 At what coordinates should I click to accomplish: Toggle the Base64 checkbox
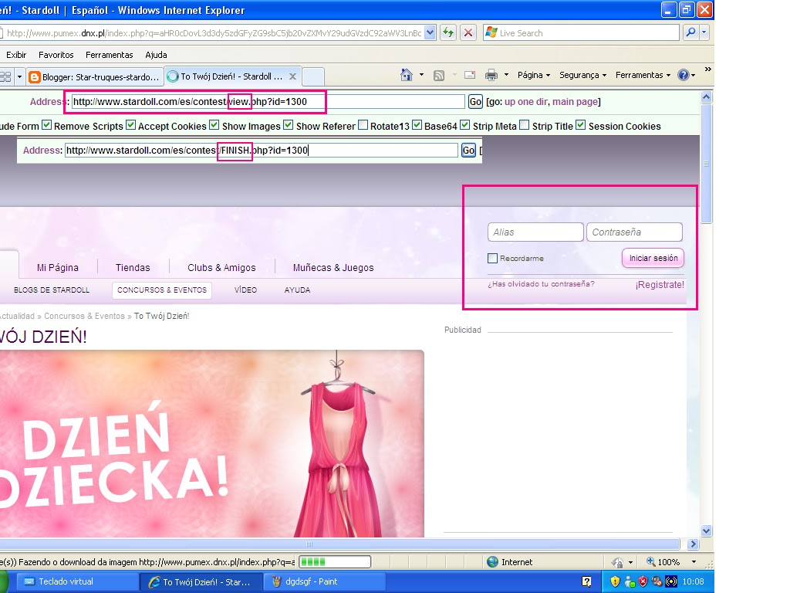417,124
